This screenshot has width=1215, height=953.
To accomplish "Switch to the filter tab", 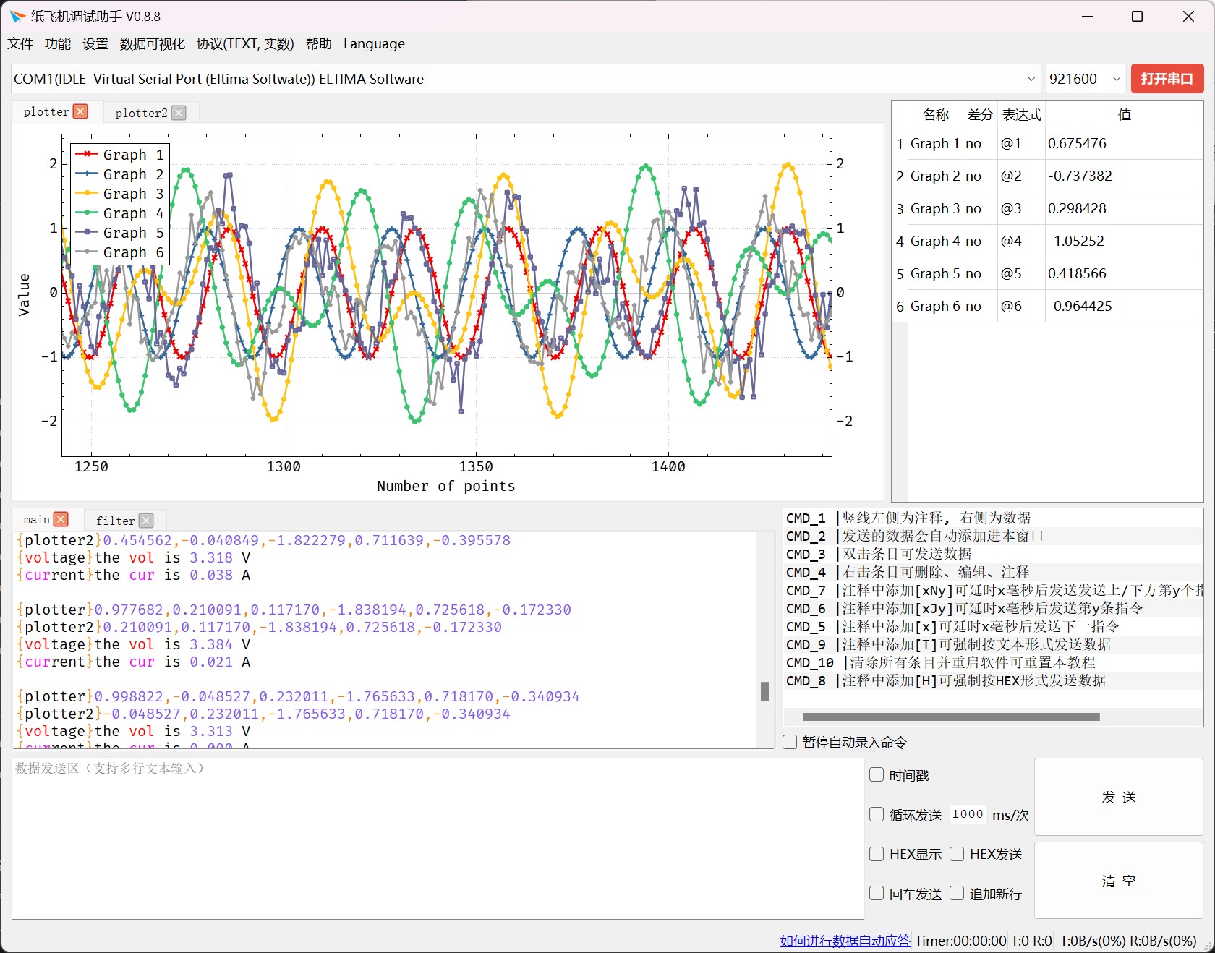I will pyautogui.click(x=116, y=521).
